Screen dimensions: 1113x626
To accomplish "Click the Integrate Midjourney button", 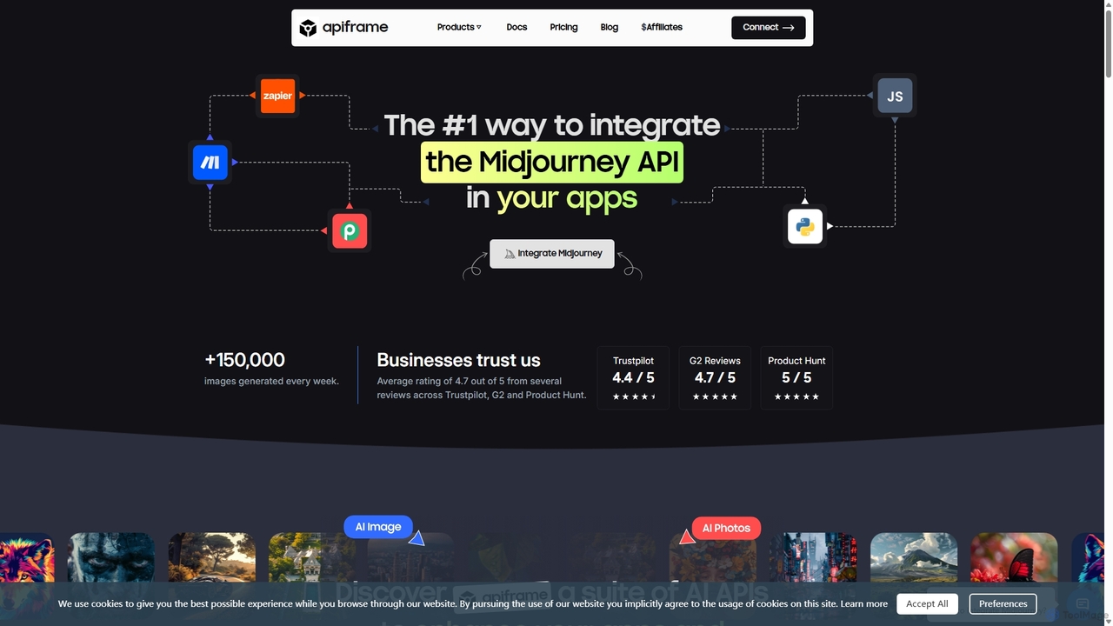I will click(552, 253).
